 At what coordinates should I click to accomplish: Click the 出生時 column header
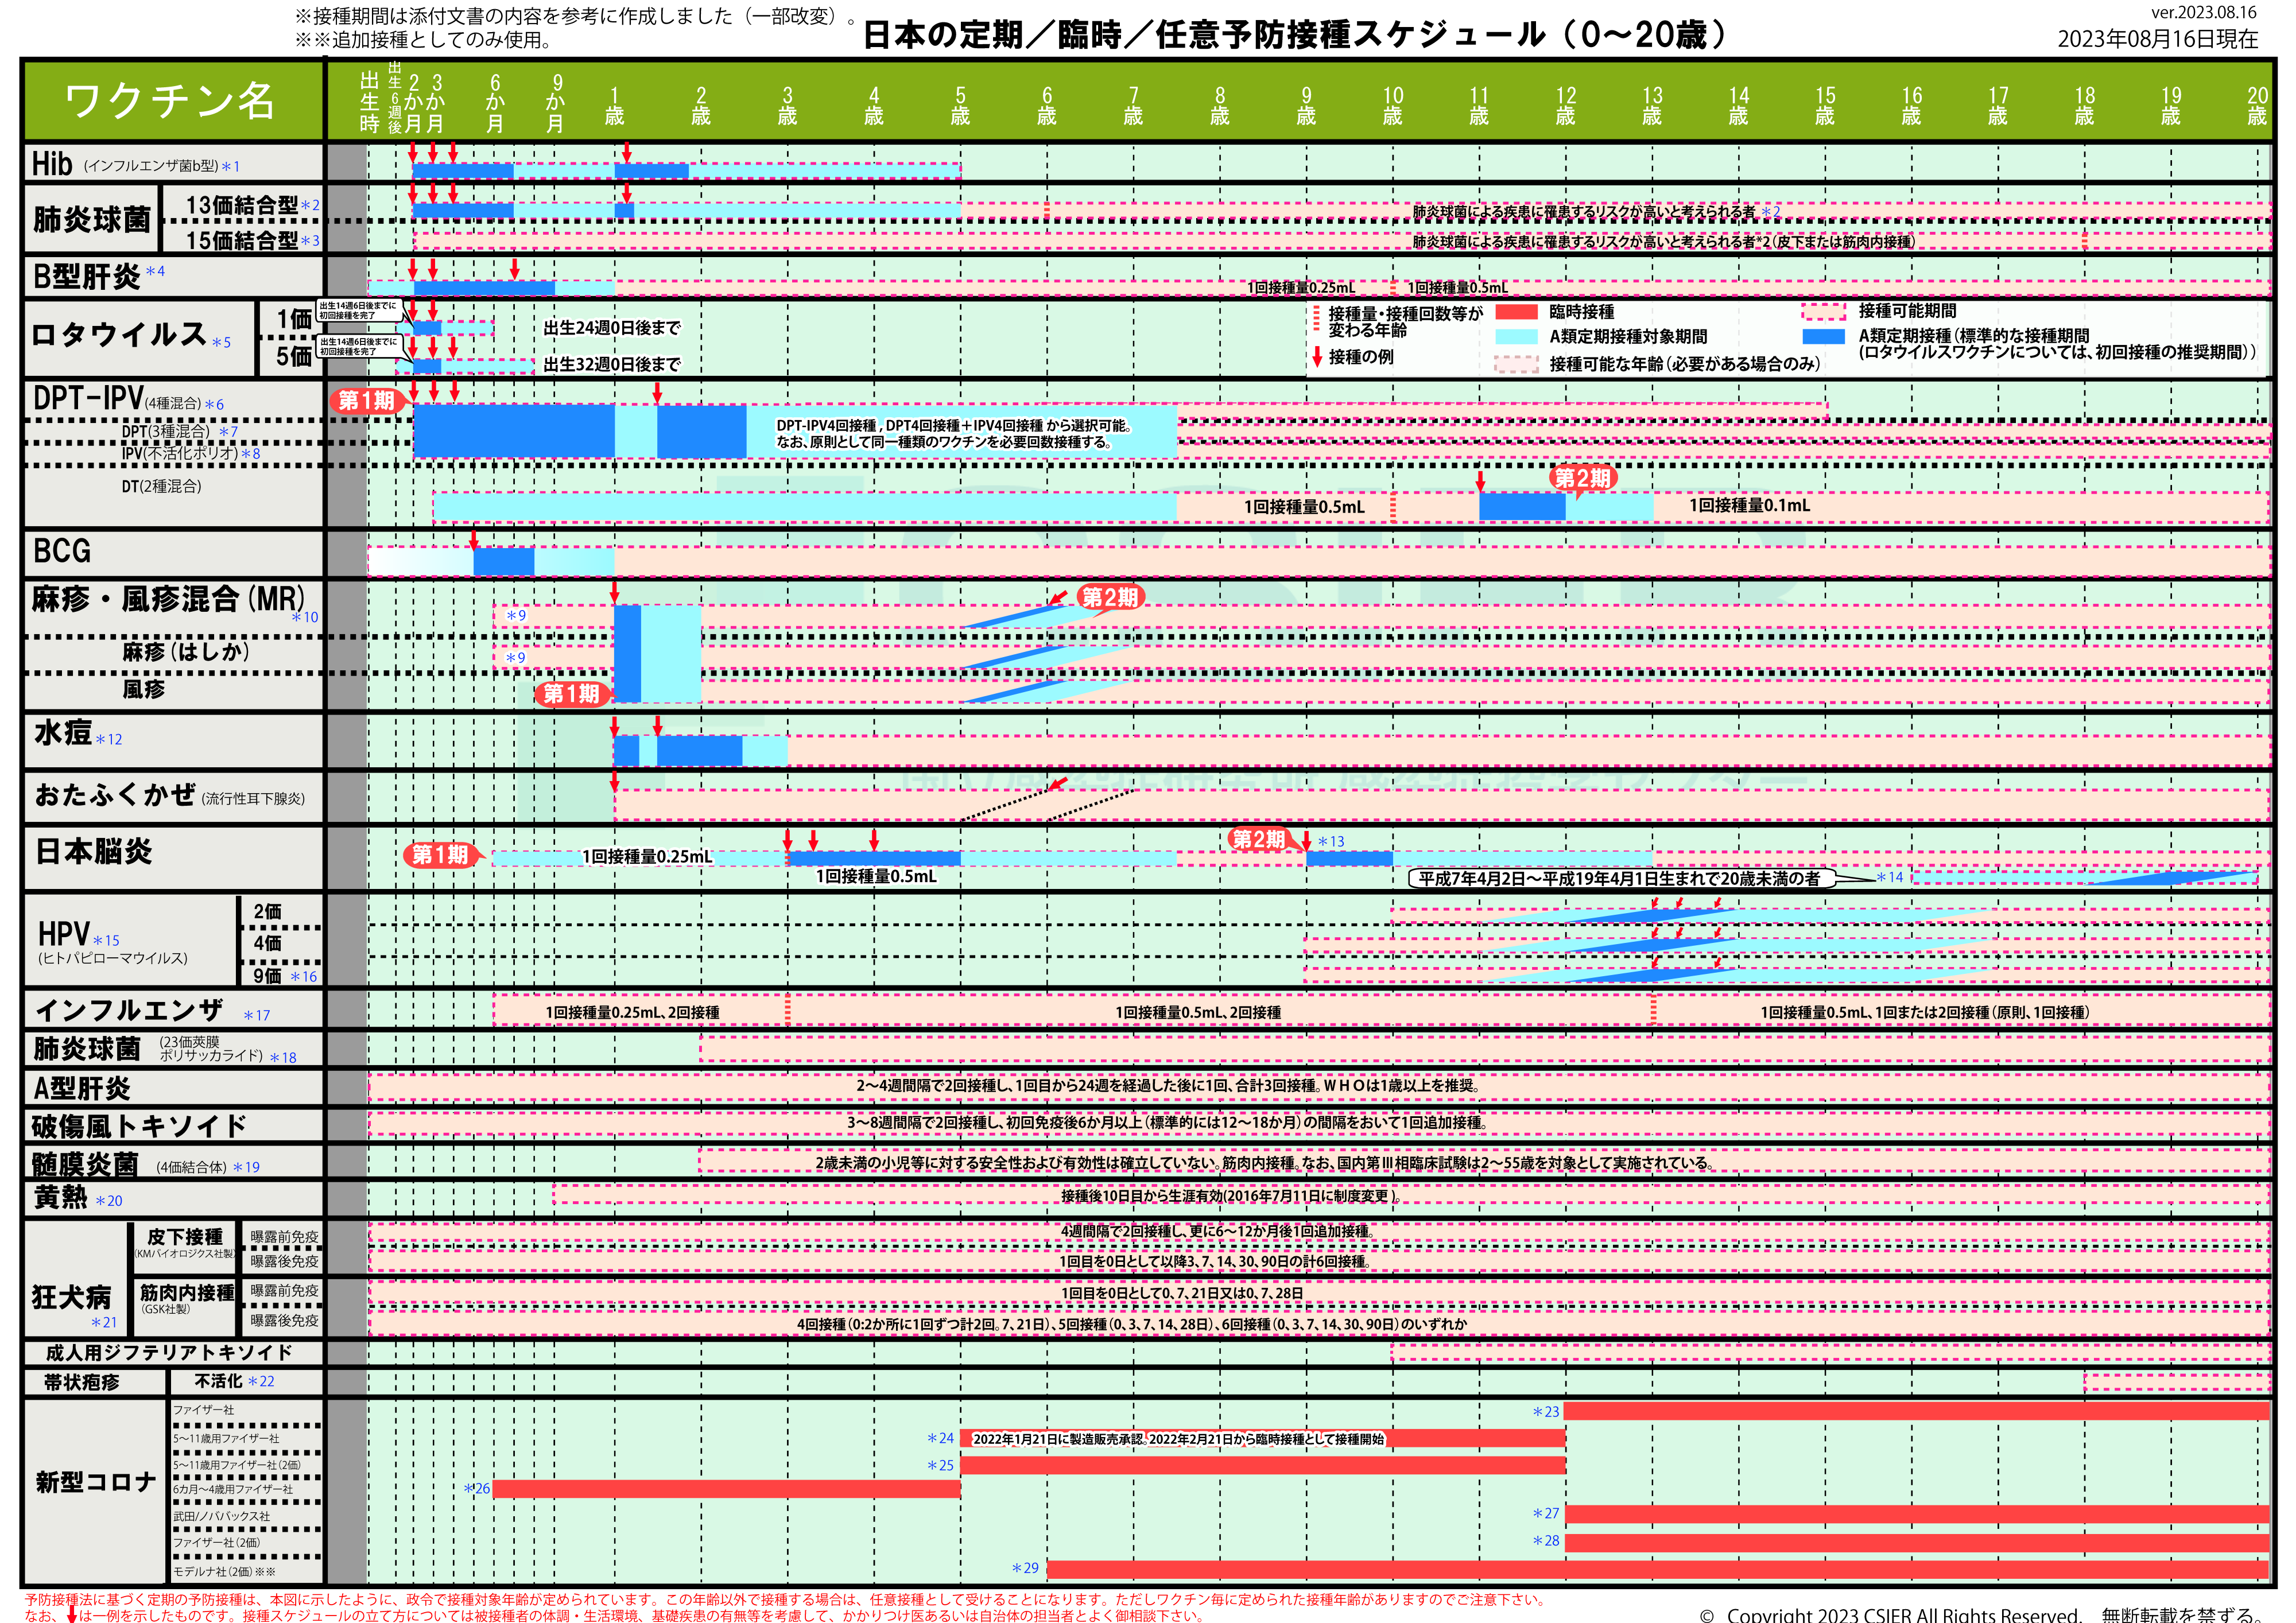pos(369,102)
